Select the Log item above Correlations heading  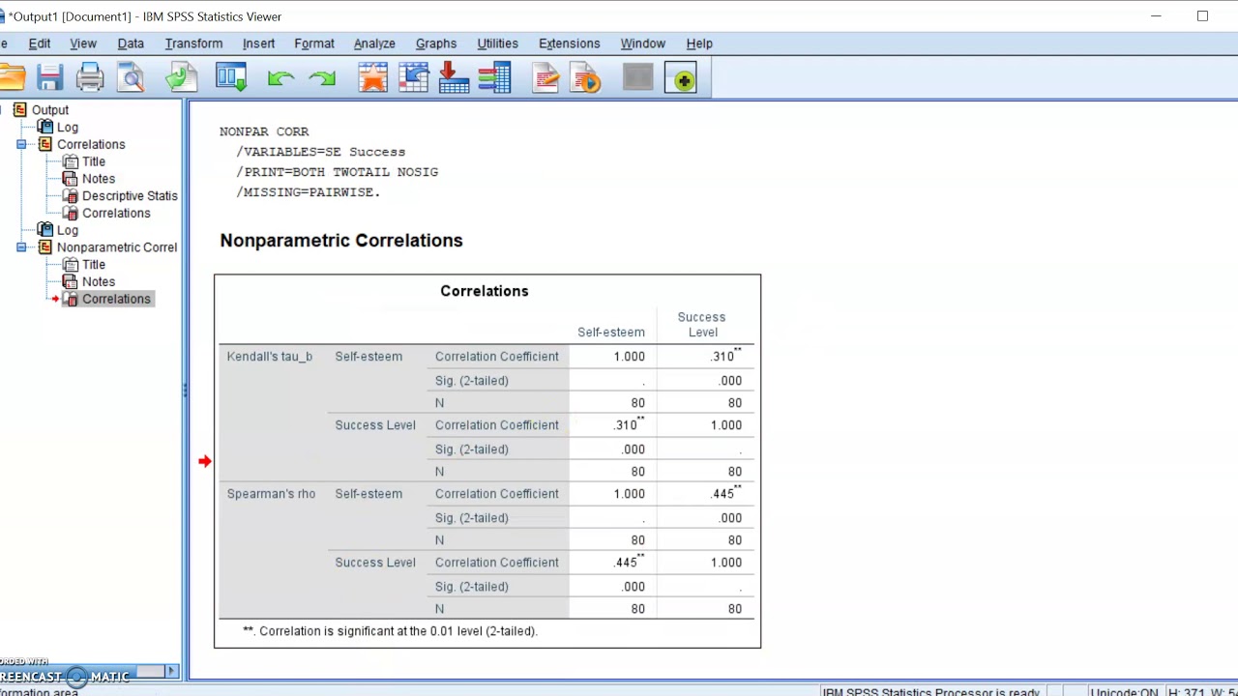point(68,128)
